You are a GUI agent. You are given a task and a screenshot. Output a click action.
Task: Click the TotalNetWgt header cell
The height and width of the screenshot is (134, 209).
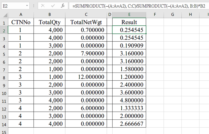coord(86,22)
